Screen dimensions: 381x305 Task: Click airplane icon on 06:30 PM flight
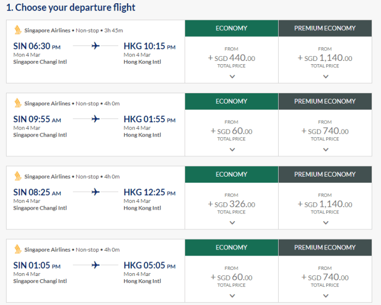96,46
